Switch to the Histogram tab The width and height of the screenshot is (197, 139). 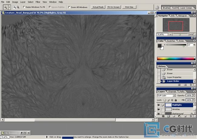[182, 16]
